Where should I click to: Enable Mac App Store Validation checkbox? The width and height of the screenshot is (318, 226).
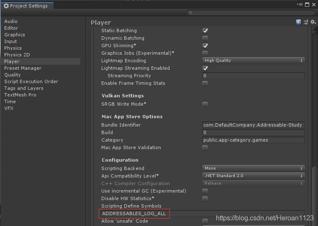[x=205, y=148]
